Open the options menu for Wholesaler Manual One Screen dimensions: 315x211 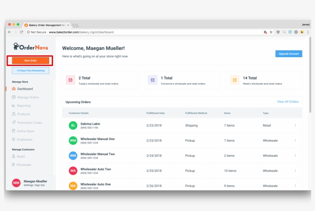click(295, 140)
